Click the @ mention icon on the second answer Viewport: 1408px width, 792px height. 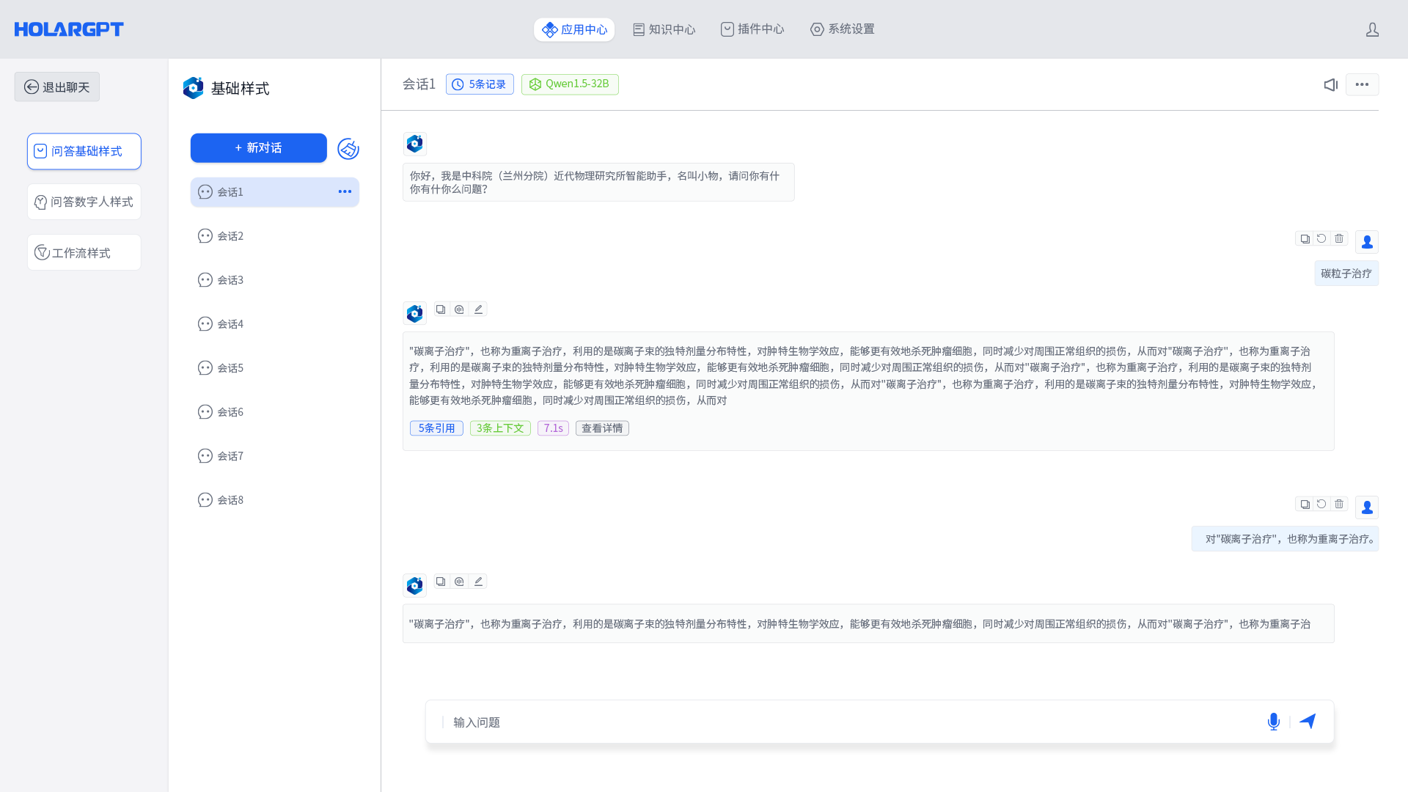pyautogui.click(x=459, y=582)
